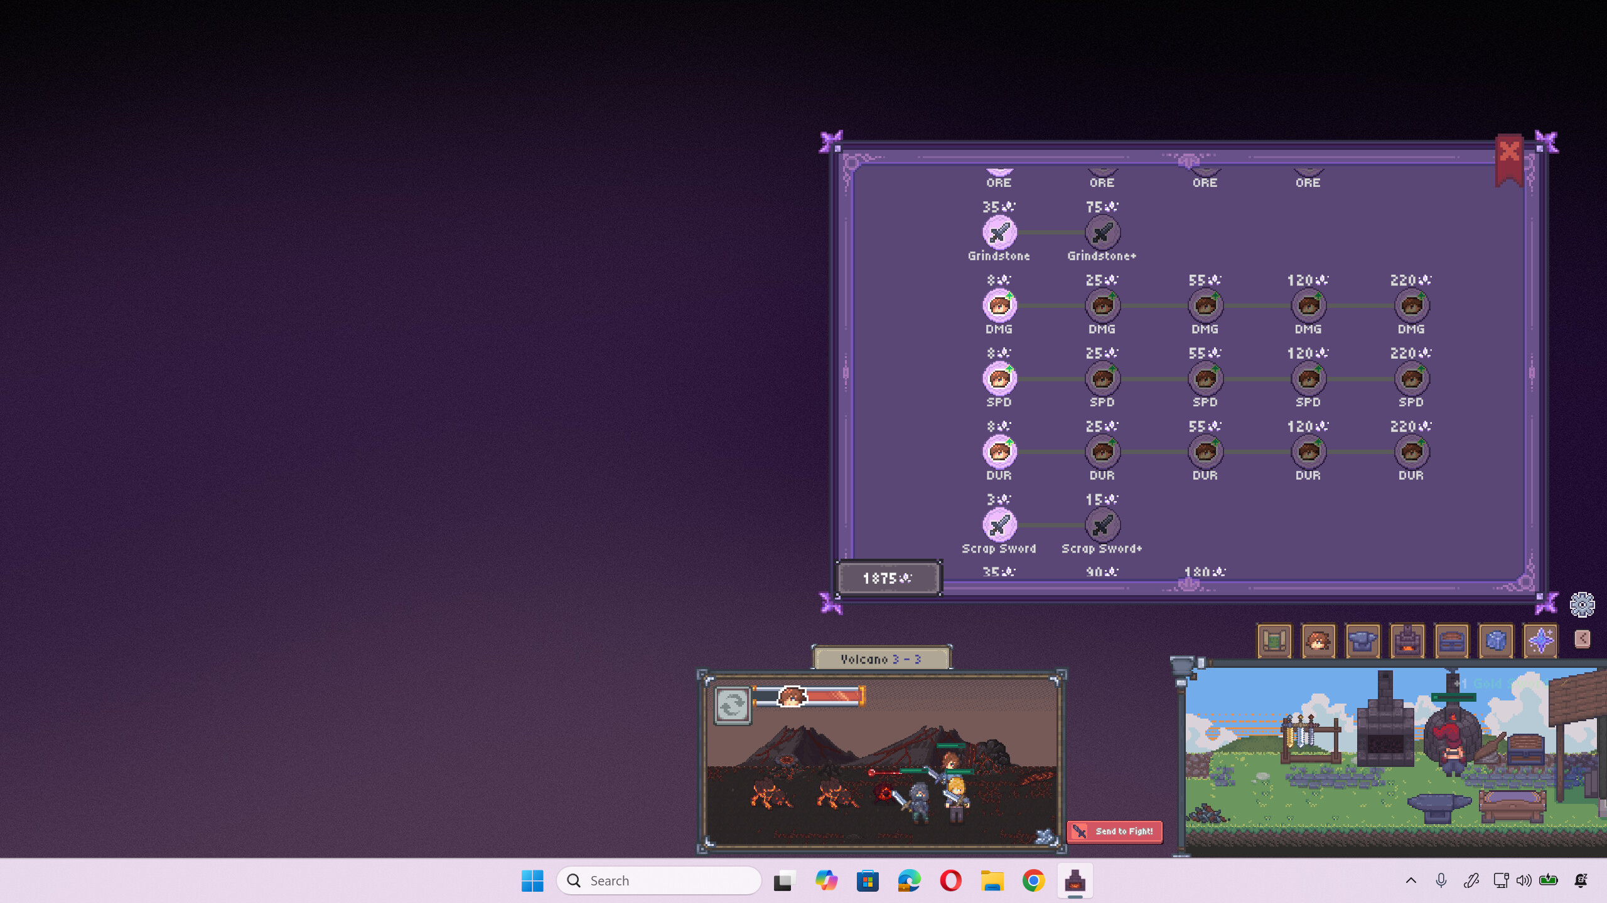Buy the Scrap Sword+ upgrade
Viewport: 1607px width, 903px height.
1102,525
